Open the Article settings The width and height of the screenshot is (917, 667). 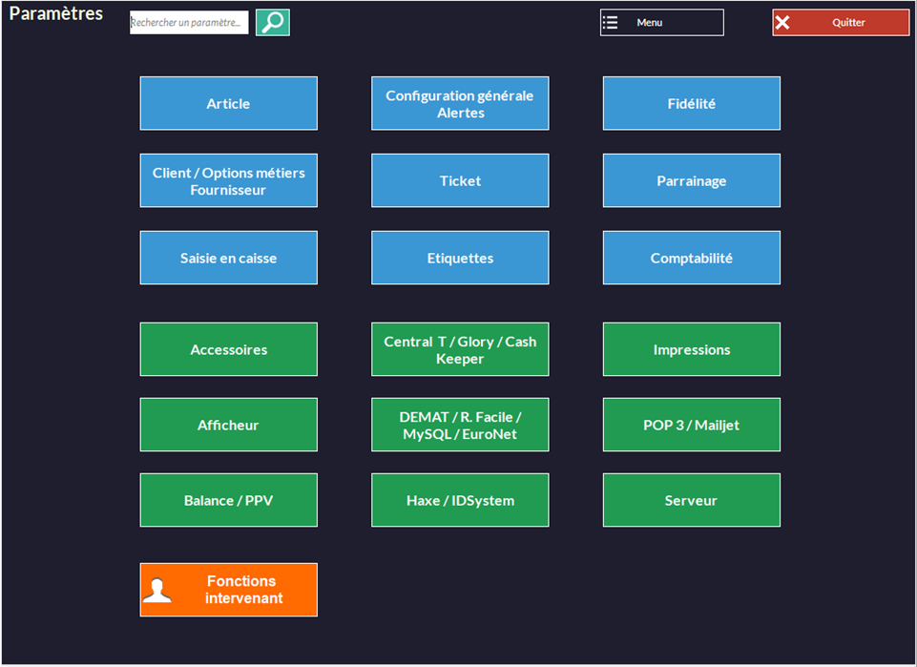(228, 104)
